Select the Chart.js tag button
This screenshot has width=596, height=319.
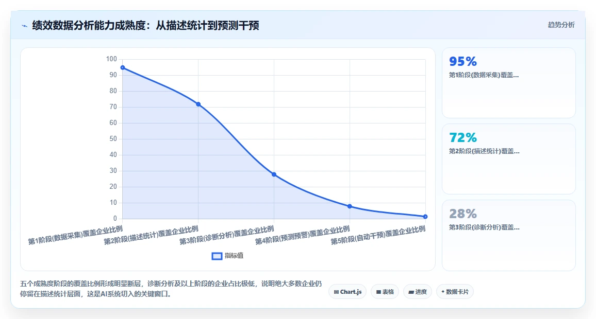click(x=347, y=292)
